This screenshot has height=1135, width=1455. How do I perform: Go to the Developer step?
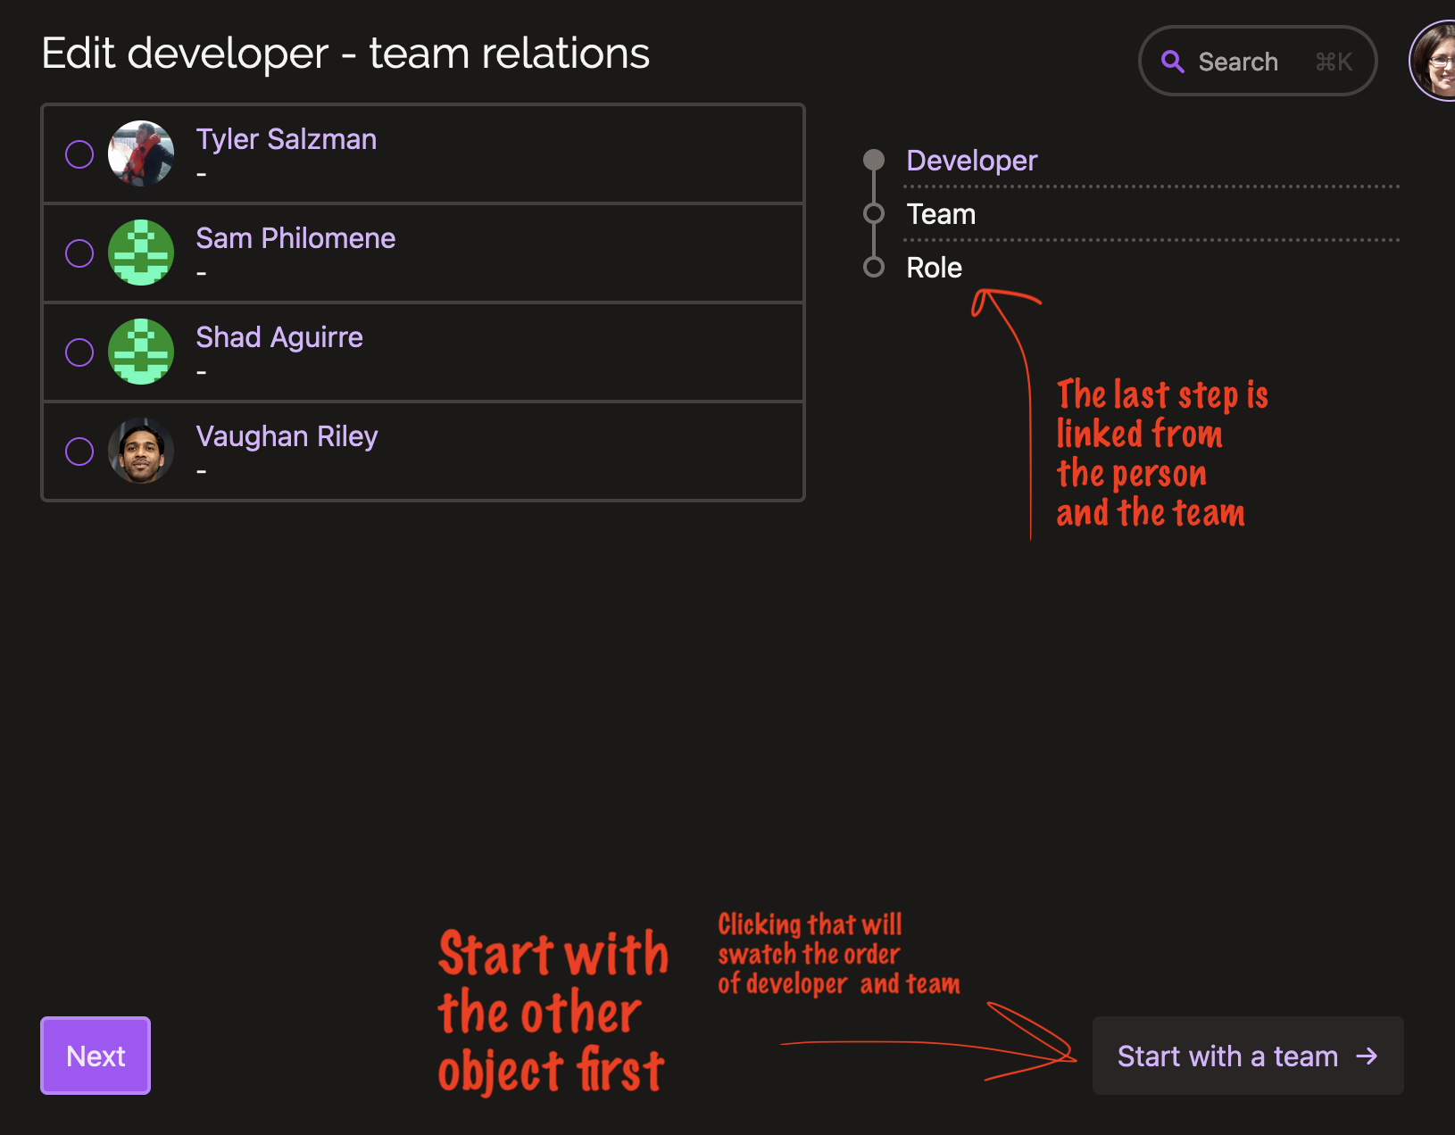pos(971,161)
